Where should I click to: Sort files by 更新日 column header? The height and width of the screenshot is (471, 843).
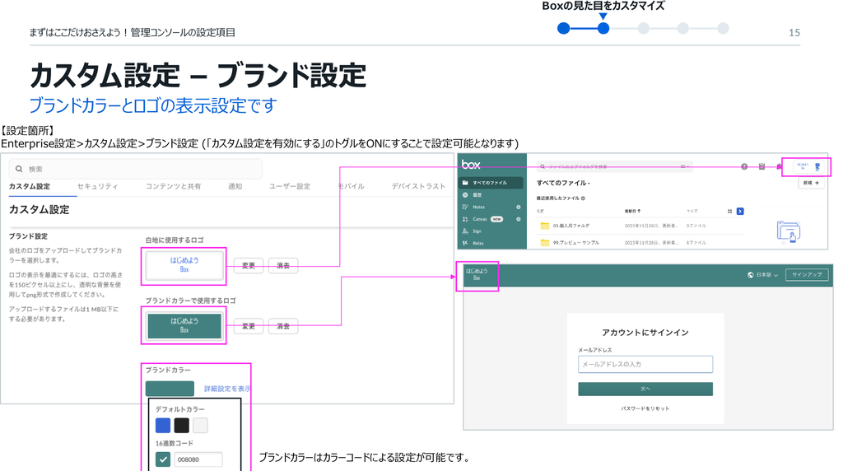(x=632, y=211)
